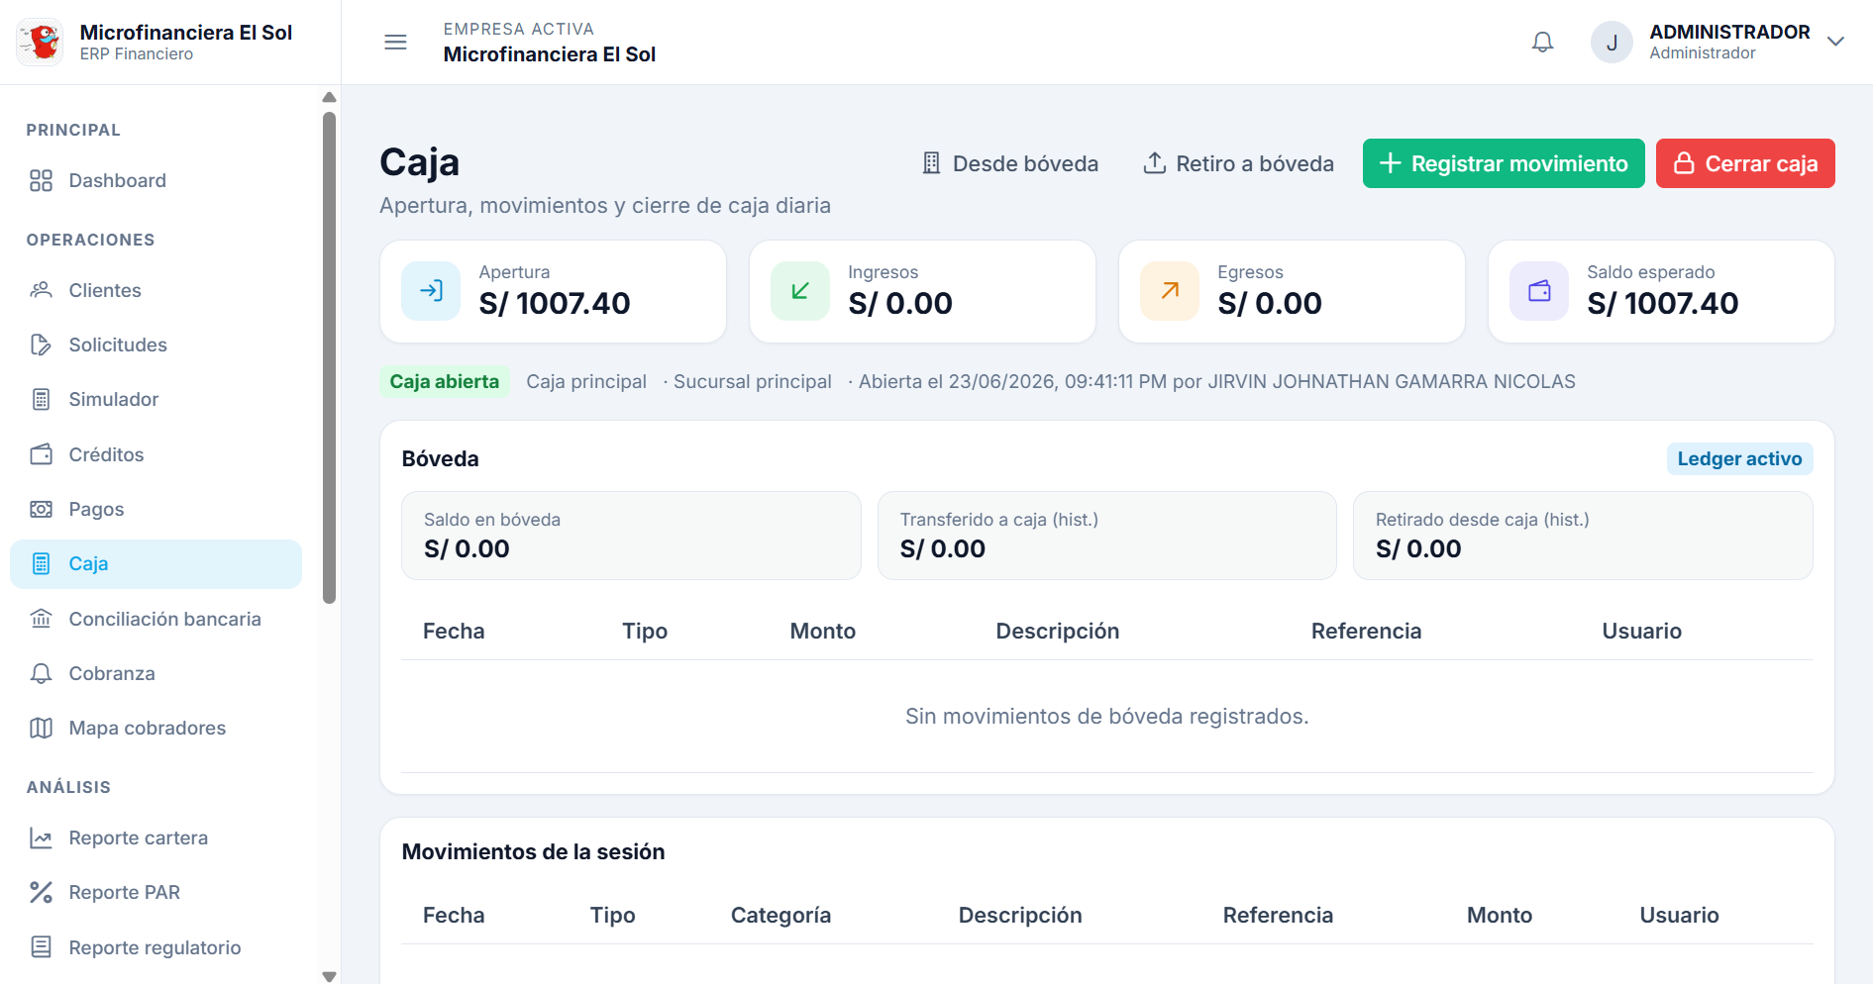The width and height of the screenshot is (1873, 984).
Task: Click the sidebar scroll down arrow
Action: [330, 976]
